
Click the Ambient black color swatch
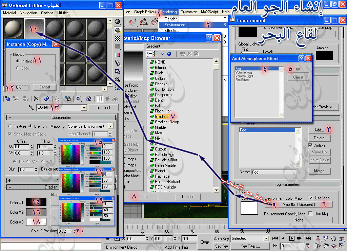324,56
